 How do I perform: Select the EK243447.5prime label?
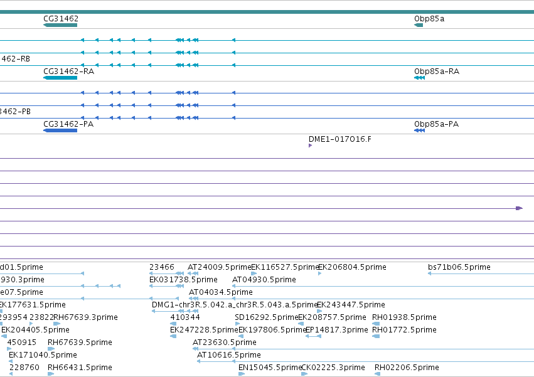tap(351, 305)
